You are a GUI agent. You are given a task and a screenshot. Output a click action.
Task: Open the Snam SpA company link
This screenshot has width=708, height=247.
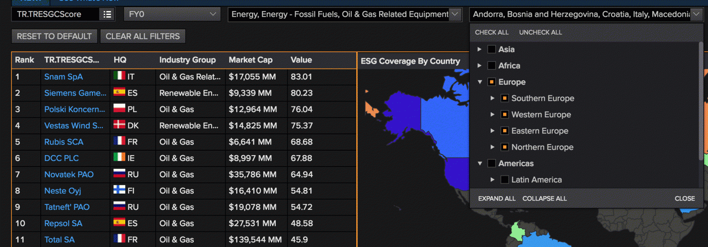(63, 76)
